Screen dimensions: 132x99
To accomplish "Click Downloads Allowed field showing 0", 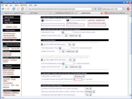I will [78, 79].
